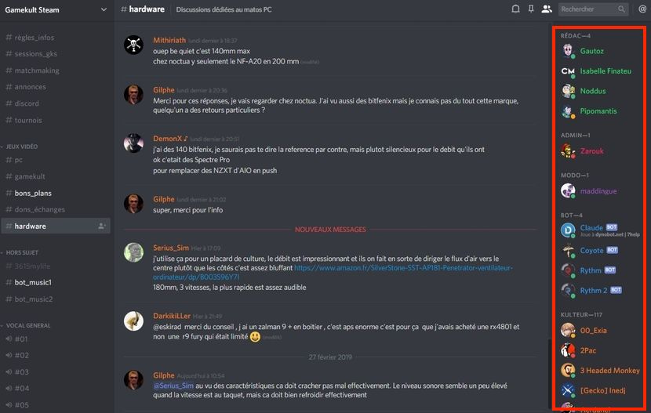Switch to the bons_plans channel
Viewport: 651px width, 413px height.
coord(56,194)
